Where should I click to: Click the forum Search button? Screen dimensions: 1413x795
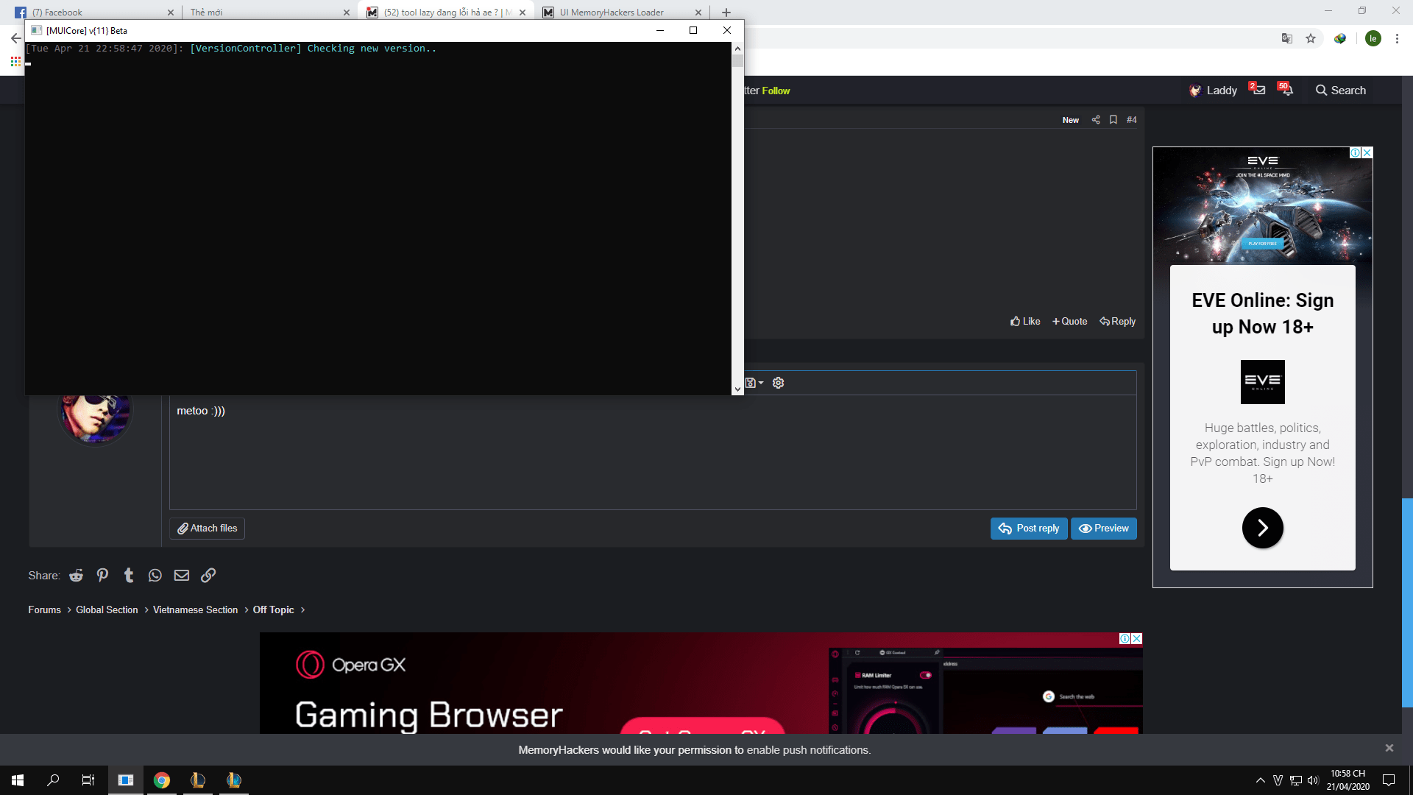[1341, 90]
